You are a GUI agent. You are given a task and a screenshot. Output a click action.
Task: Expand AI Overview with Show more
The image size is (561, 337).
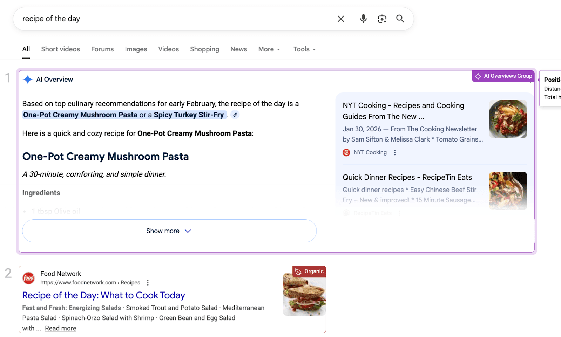pos(169,231)
